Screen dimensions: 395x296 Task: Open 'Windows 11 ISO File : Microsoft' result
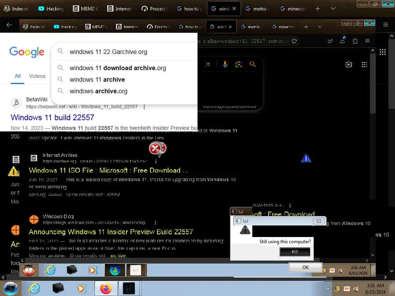point(108,170)
